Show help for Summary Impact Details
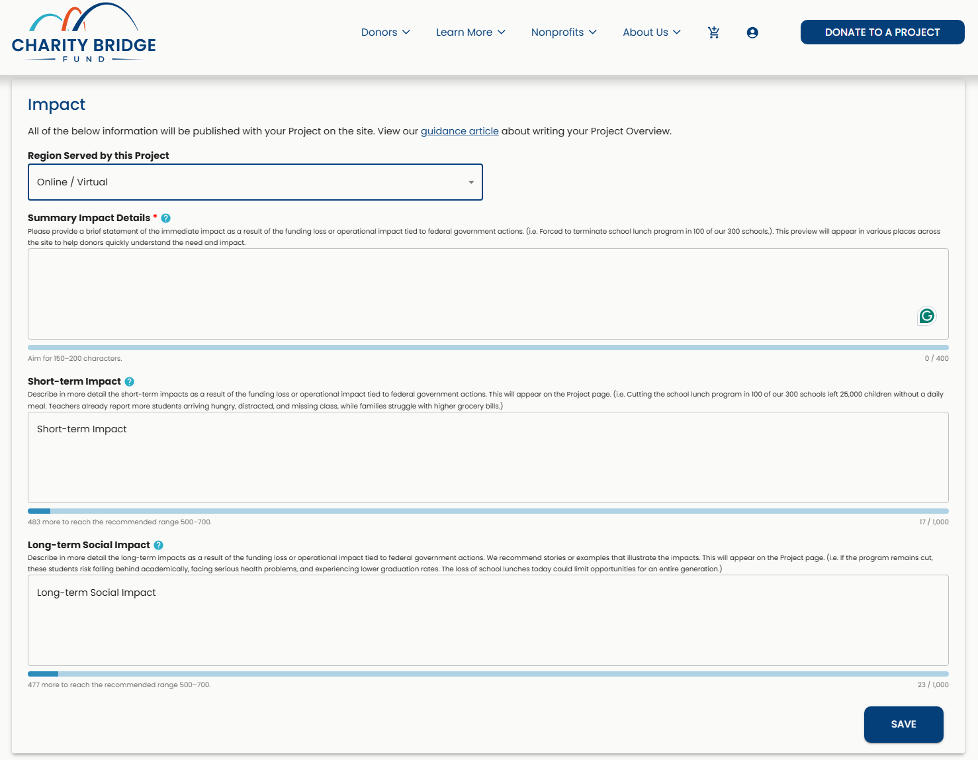978x760 pixels. point(166,218)
